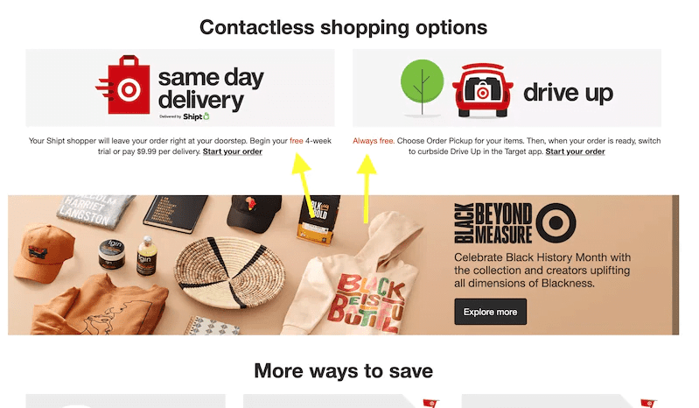
Task: Click the black book product image
Action: click(175, 213)
